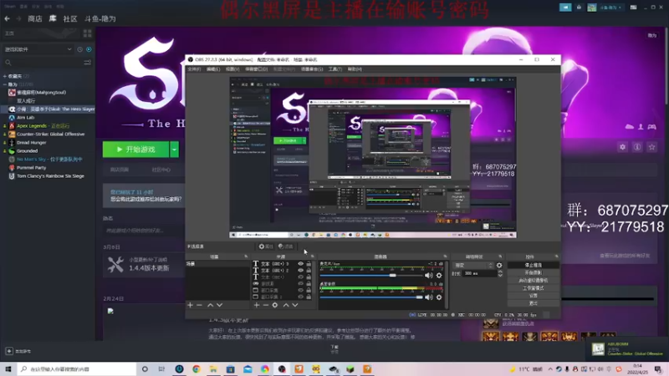
Task: Open OBS 编辑(E) menu
Action: coord(213,69)
